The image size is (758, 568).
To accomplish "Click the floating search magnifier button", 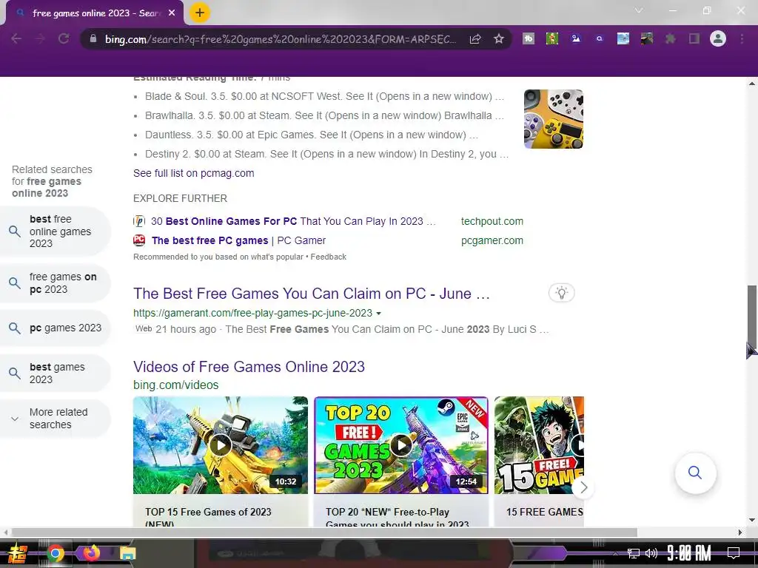I will (x=695, y=473).
